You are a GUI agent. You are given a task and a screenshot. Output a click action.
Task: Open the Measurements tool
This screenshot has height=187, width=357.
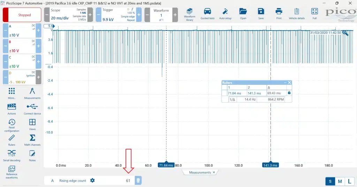(32, 93)
